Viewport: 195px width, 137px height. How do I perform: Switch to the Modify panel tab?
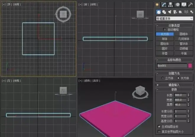164,5
